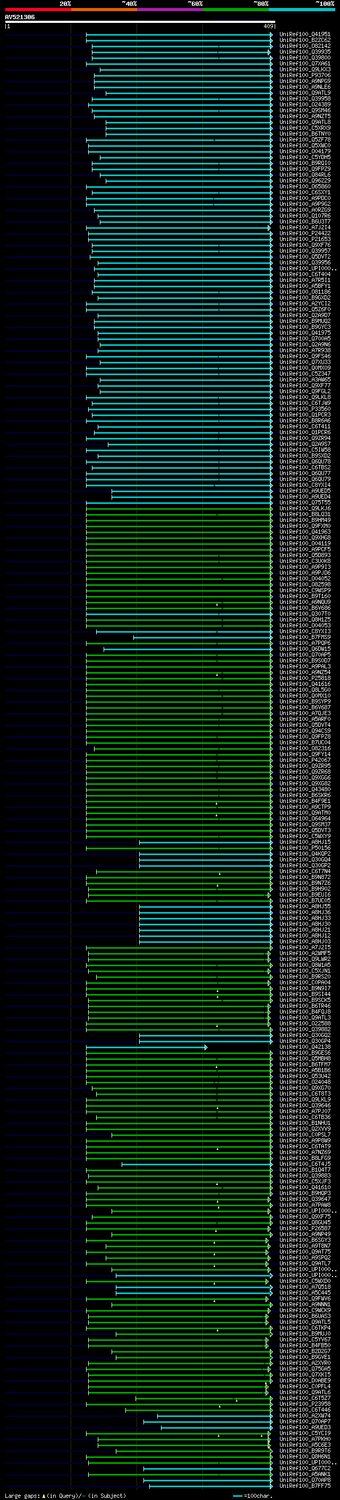This screenshot has height=1500, width=340.
Task: Open hit UniRef100_Q41951
Action: (x=304, y=35)
